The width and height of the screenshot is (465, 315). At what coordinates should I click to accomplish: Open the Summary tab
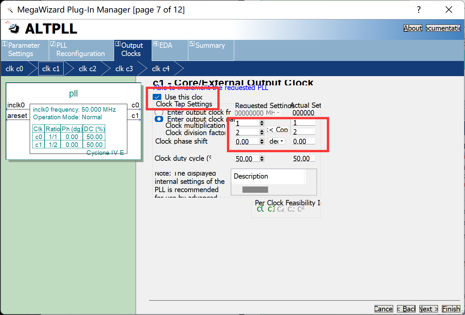tap(211, 50)
